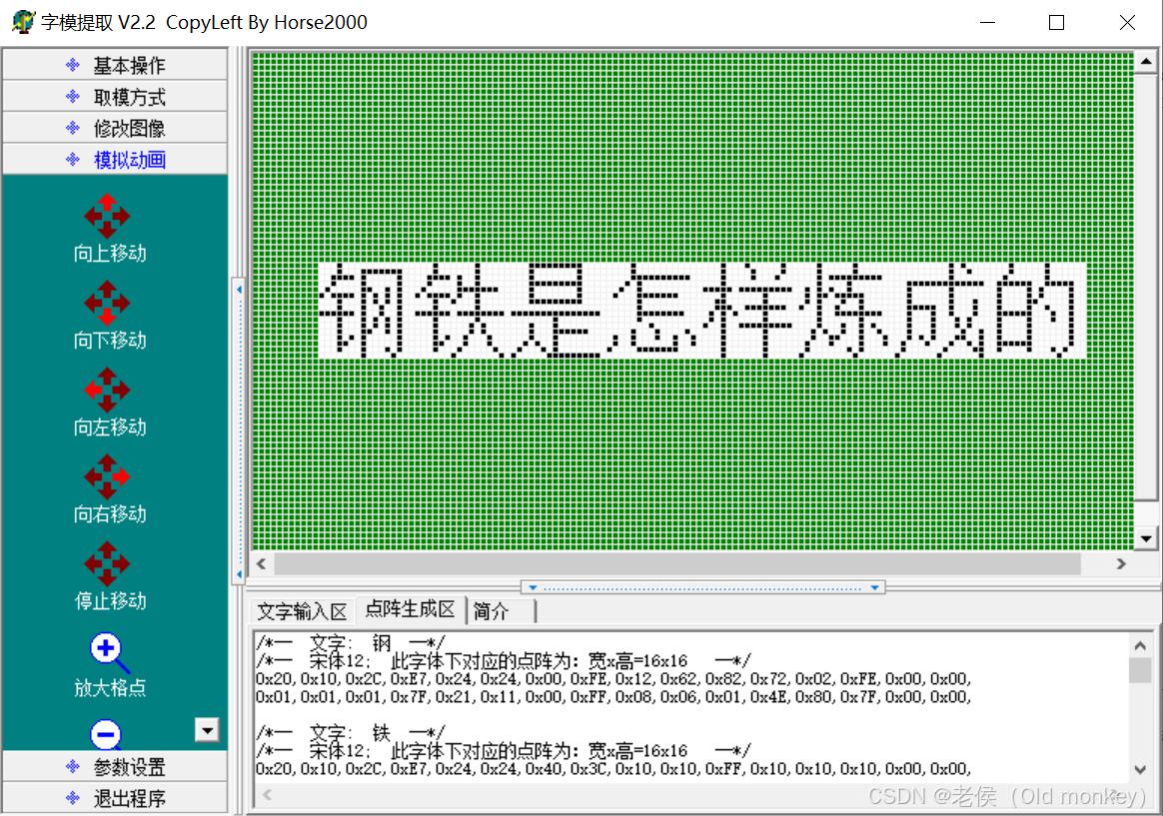
Task: Click the 放大格点 label text
Action: (110, 688)
